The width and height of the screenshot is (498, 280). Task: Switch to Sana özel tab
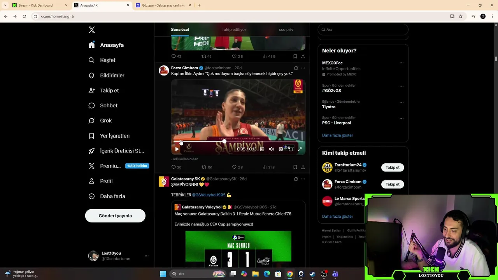[180, 30]
